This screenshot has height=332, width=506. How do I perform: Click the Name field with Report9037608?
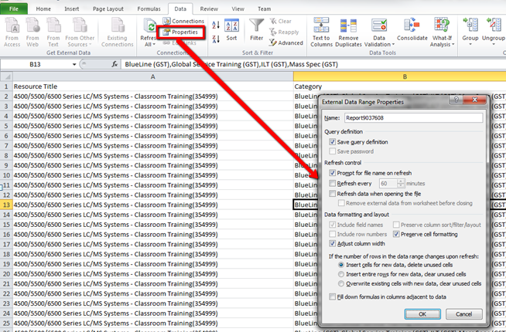coord(413,118)
